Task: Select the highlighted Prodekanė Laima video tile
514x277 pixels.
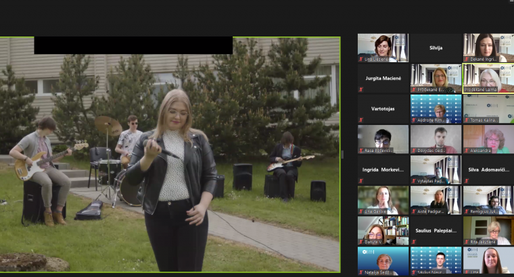Action: coord(488,78)
